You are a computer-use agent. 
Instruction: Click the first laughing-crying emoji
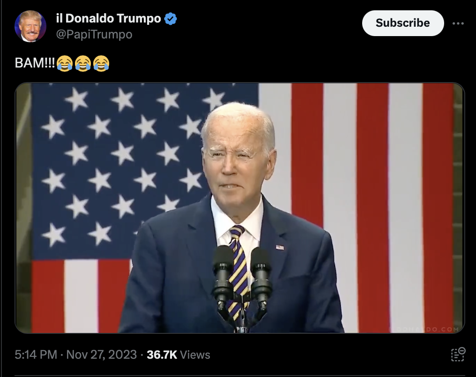tap(65, 63)
